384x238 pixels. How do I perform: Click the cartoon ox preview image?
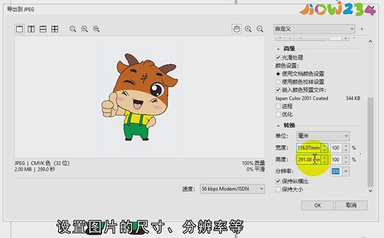pyautogui.click(x=140, y=97)
